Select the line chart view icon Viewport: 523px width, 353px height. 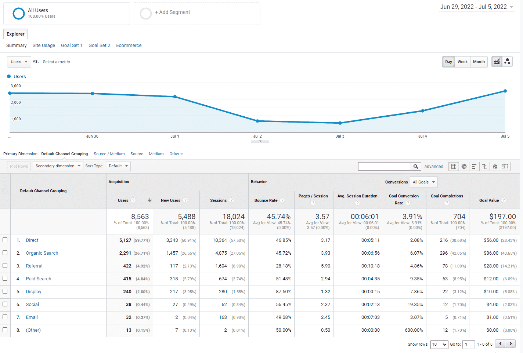(x=497, y=61)
